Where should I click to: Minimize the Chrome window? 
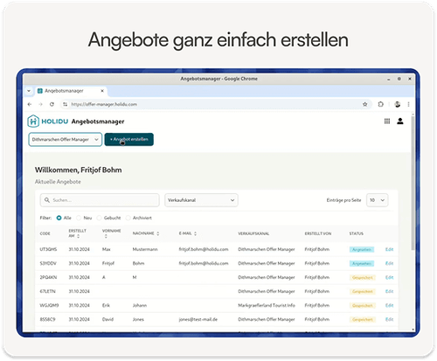[x=388, y=79]
